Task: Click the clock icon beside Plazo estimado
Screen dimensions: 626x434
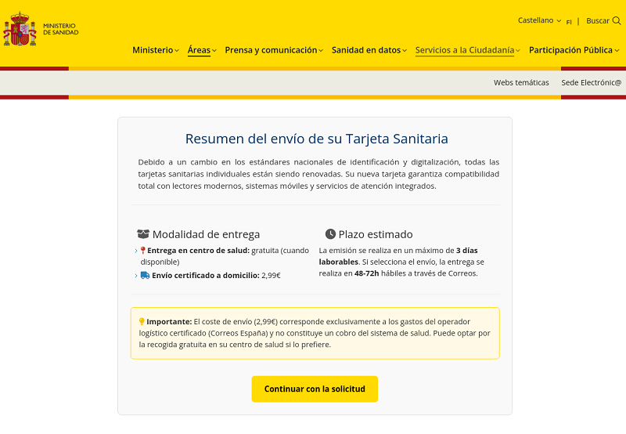Action: point(330,234)
